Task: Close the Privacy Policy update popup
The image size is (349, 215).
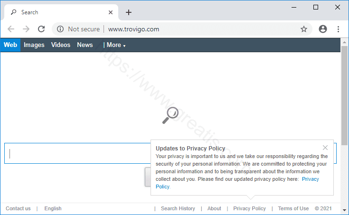Action: pos(325,148)
